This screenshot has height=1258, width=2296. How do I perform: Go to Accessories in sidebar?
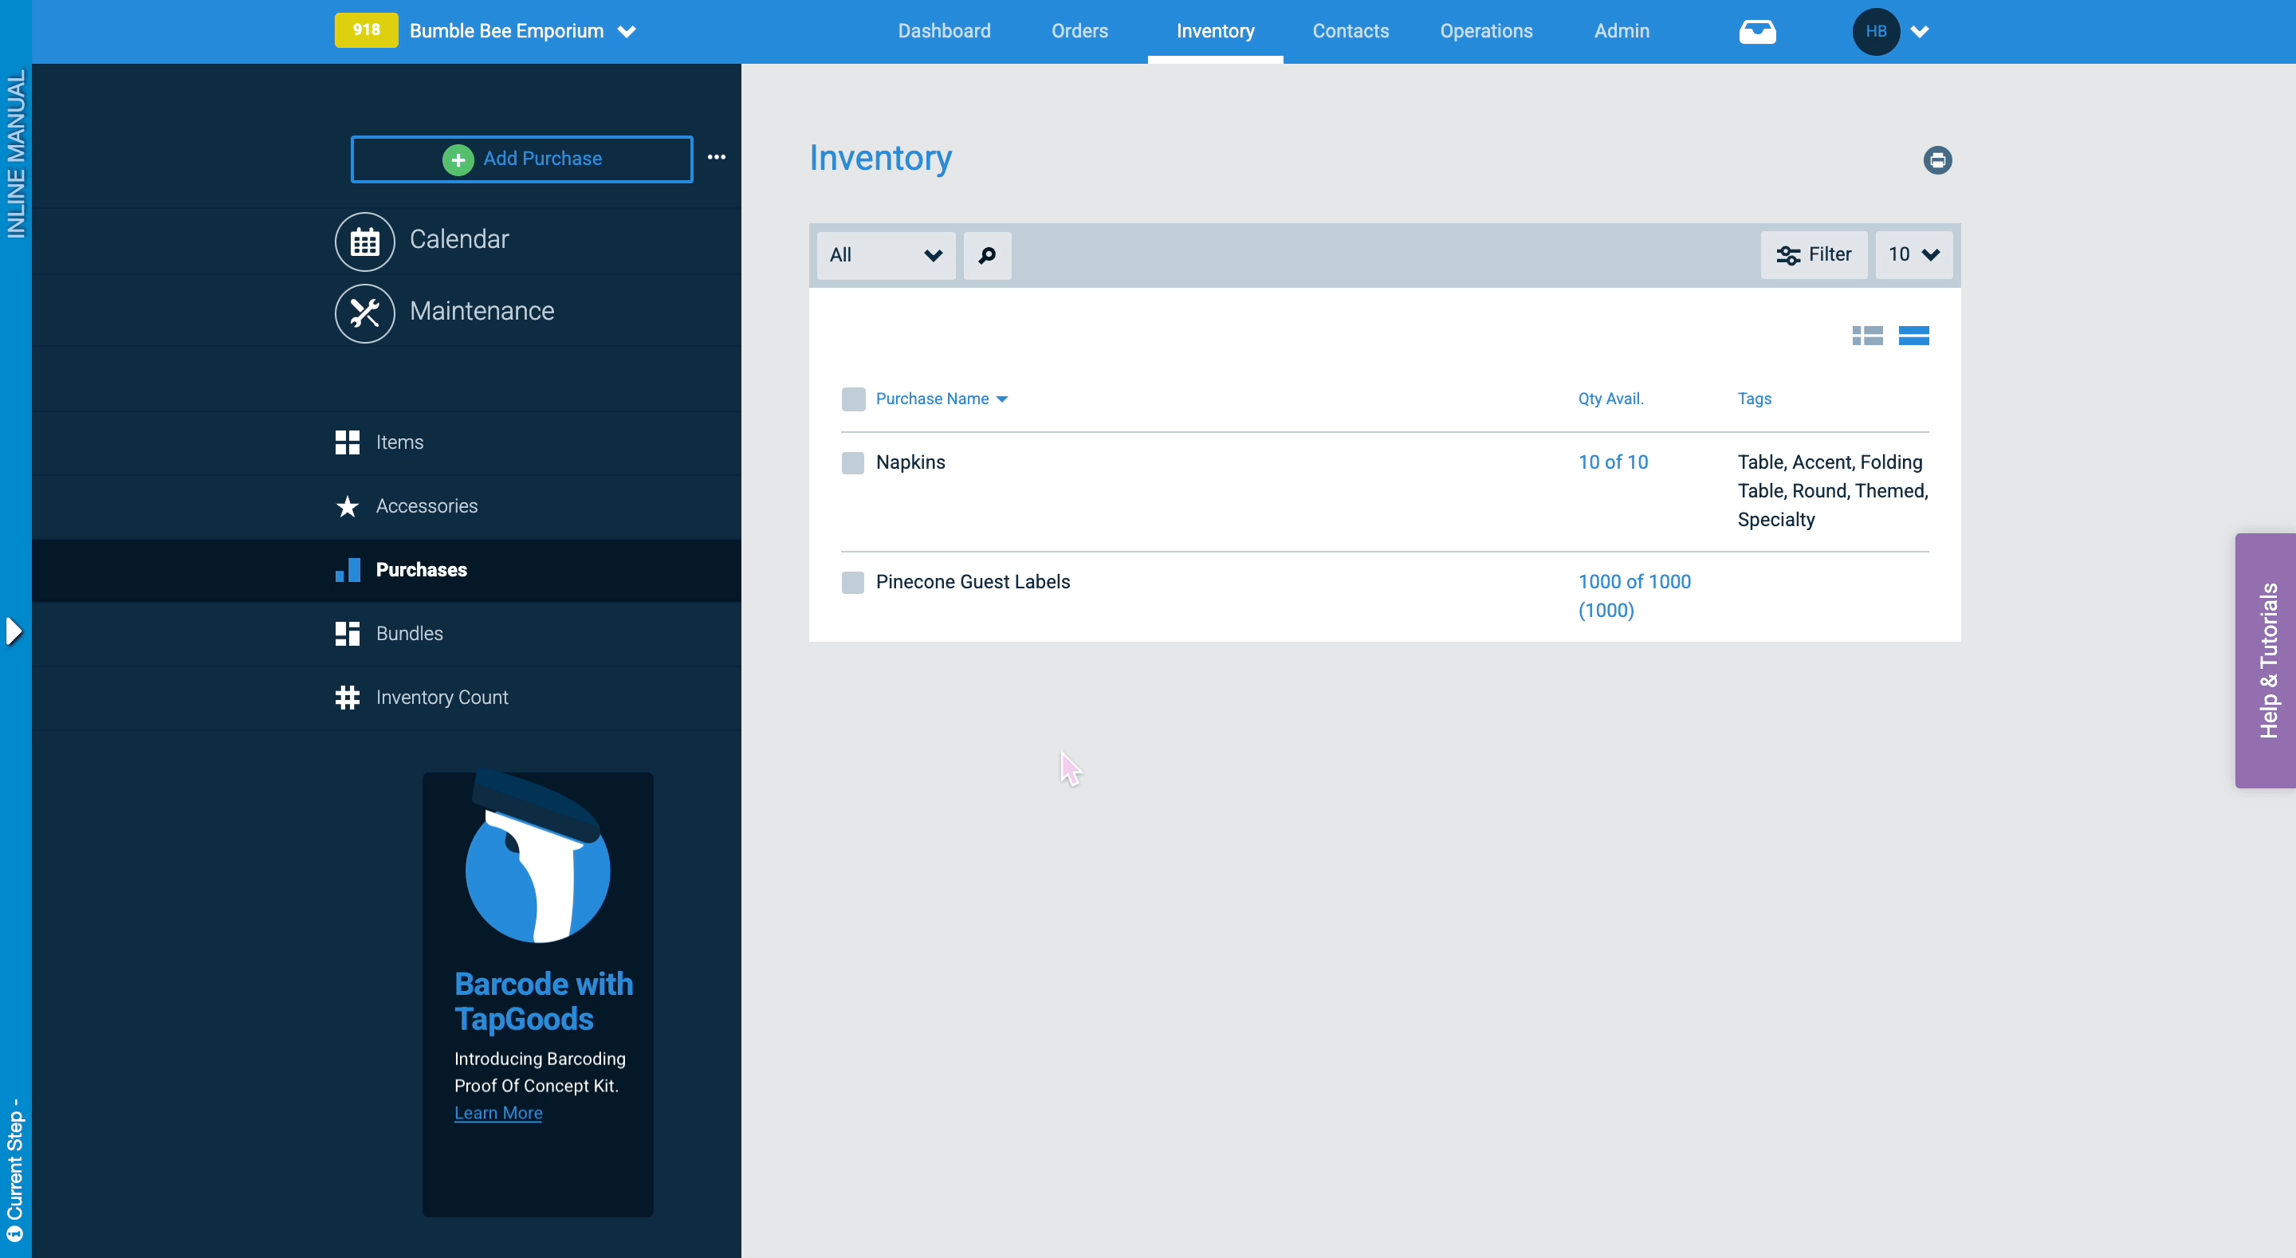tap(426, 506)
